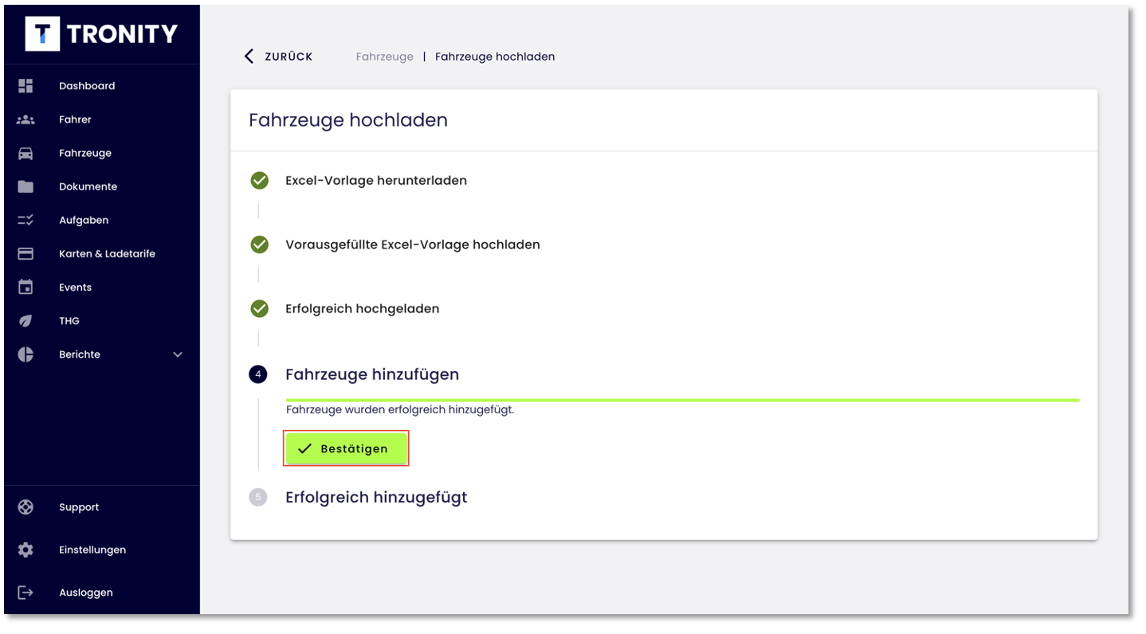Click the Aufgaben checklist icon
Viewport: 1146px width, 634px height.
click(26, 220)
